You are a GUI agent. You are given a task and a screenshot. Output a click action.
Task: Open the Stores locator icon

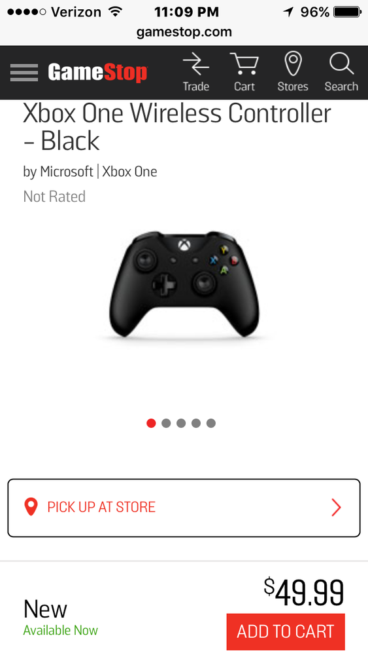pyautogui.click(x=293, y=72)
